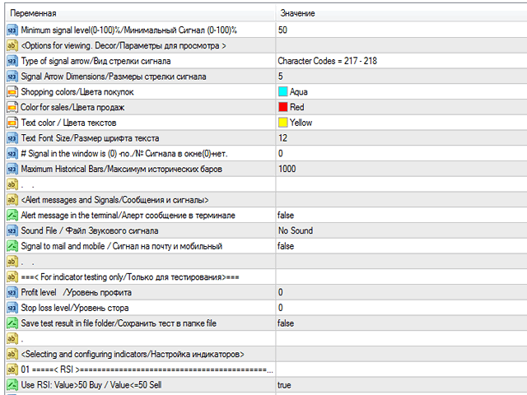Select the Type of signal arrow row label

tap(96, 61)
